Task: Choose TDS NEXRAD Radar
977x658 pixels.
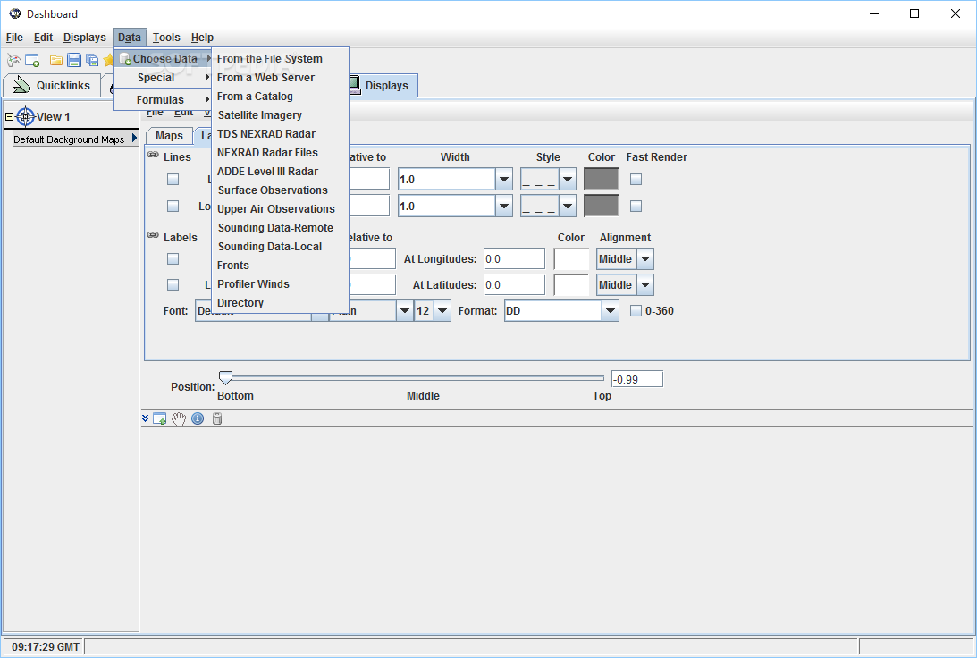Action: pyautogui.click(x=280, y=133)
